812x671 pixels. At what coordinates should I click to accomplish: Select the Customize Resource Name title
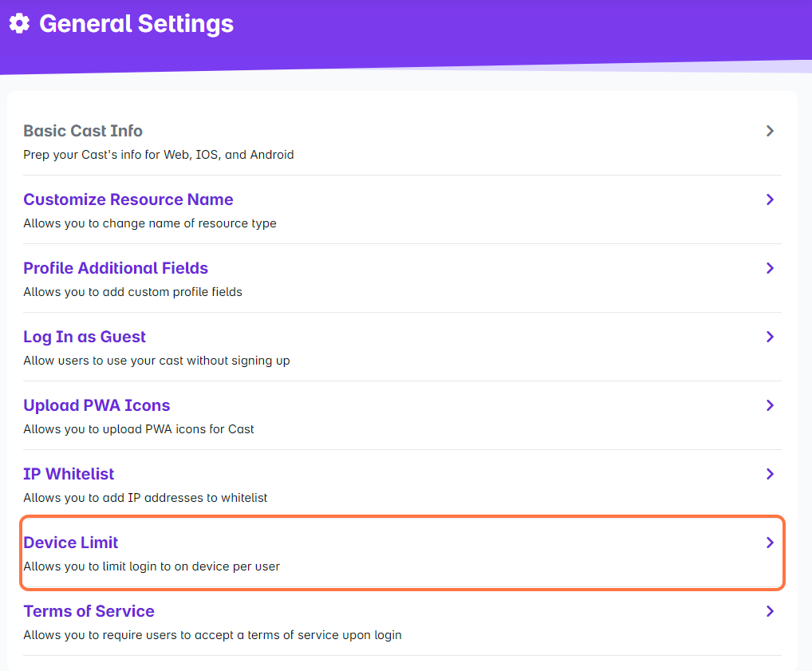(128, 199)
